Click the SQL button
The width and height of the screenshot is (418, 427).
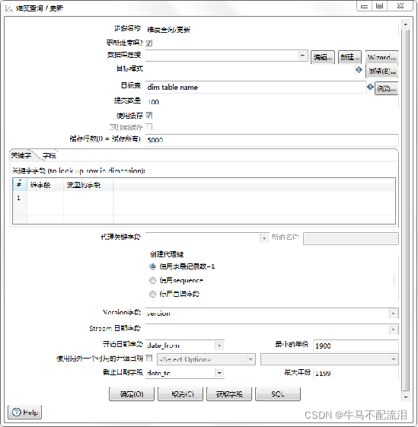[278, 394]
